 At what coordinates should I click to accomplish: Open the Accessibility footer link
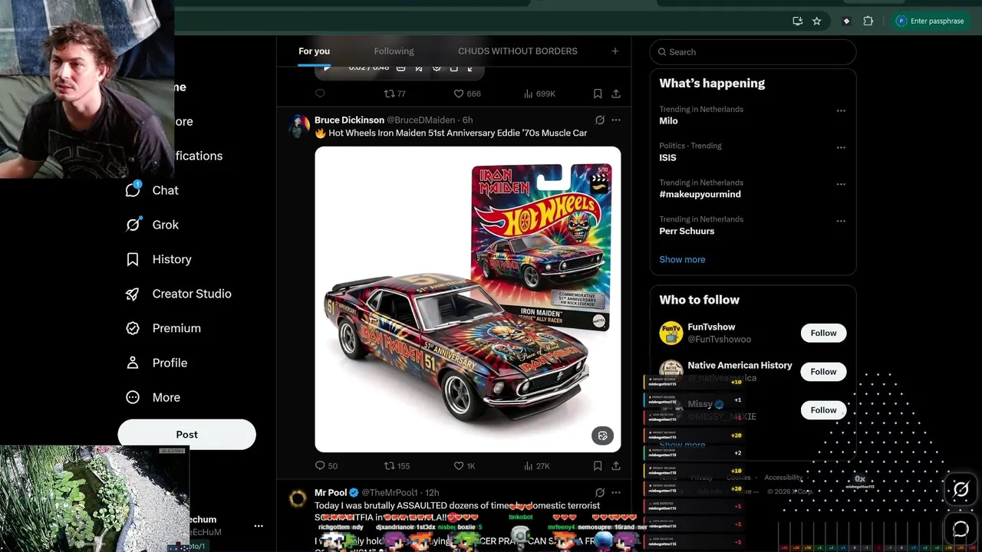783,478
